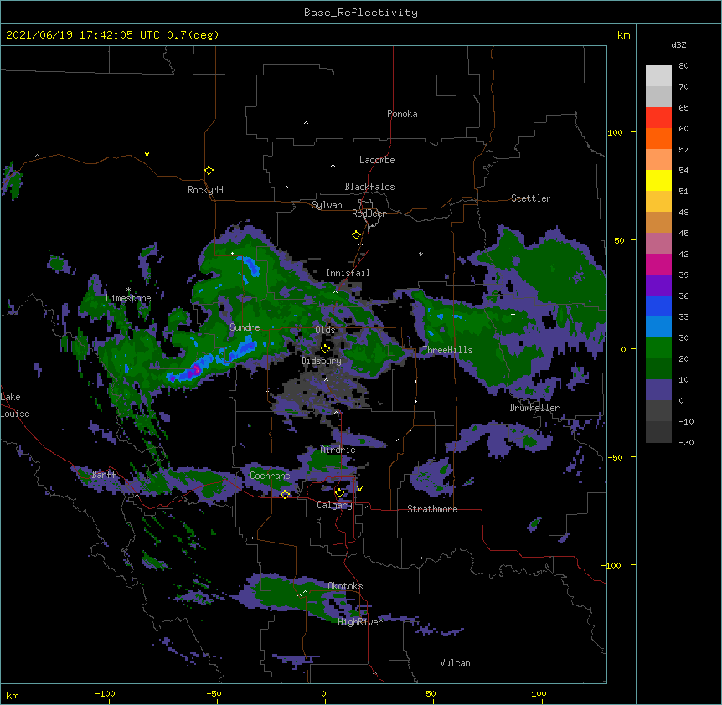Click the white plus marker north of Drumheller

coord(513,314)
